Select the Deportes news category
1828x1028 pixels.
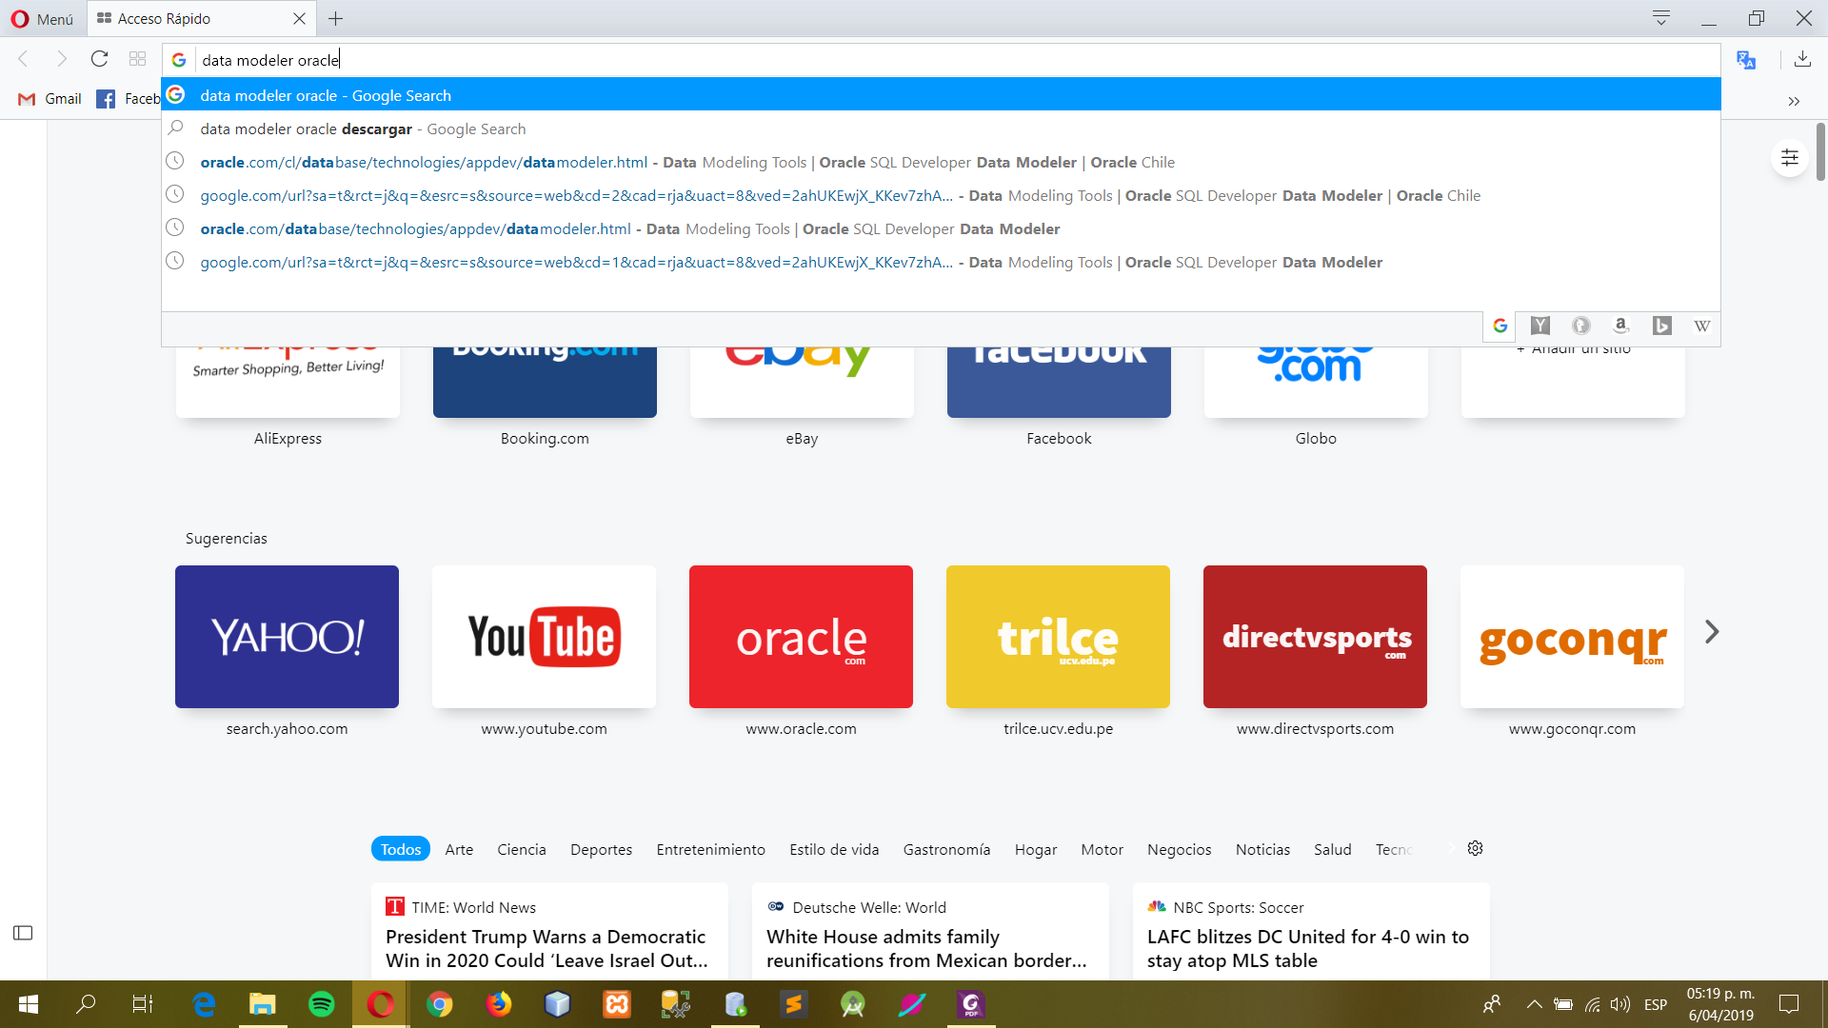601,849
